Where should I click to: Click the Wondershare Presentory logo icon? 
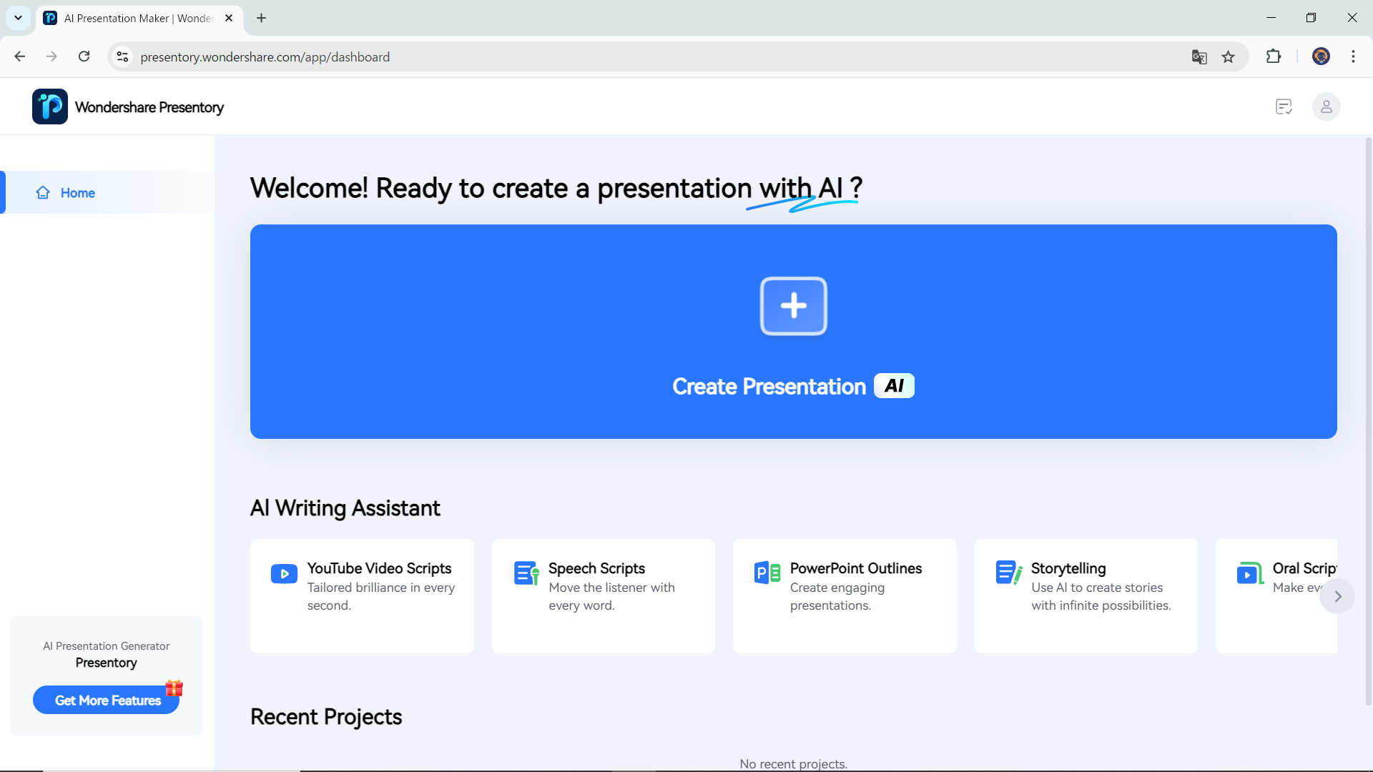tap(50, 107)
